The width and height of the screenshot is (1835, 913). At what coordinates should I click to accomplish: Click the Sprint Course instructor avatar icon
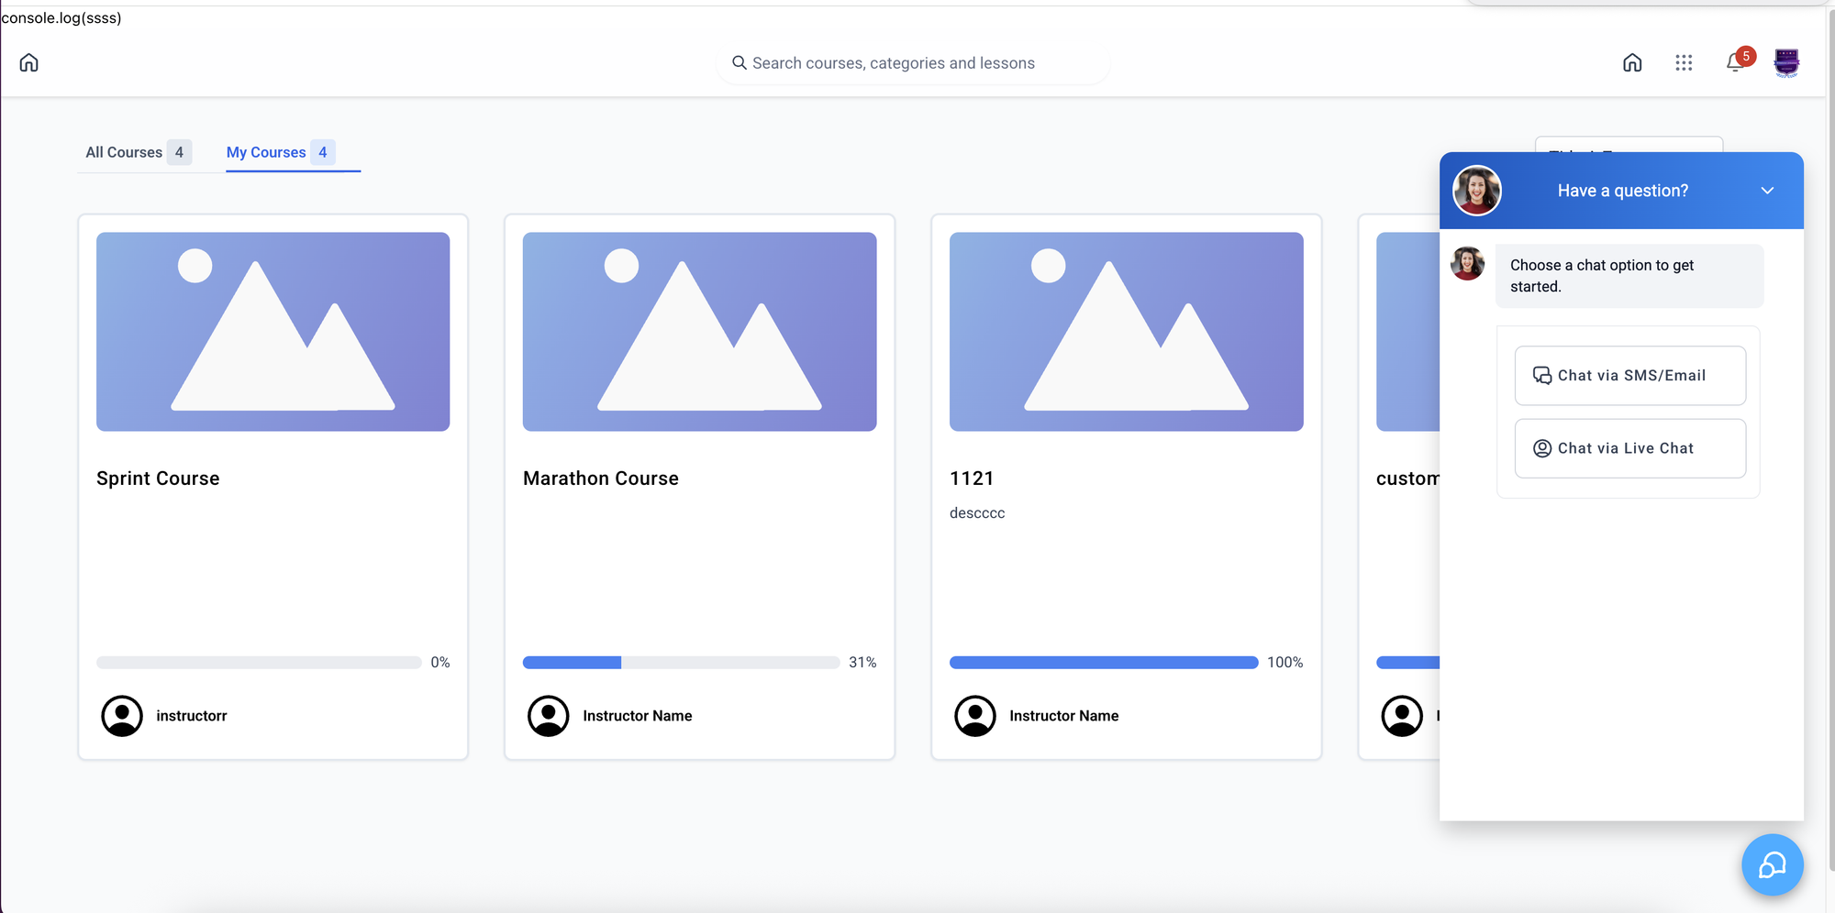(x=122, y=716)
